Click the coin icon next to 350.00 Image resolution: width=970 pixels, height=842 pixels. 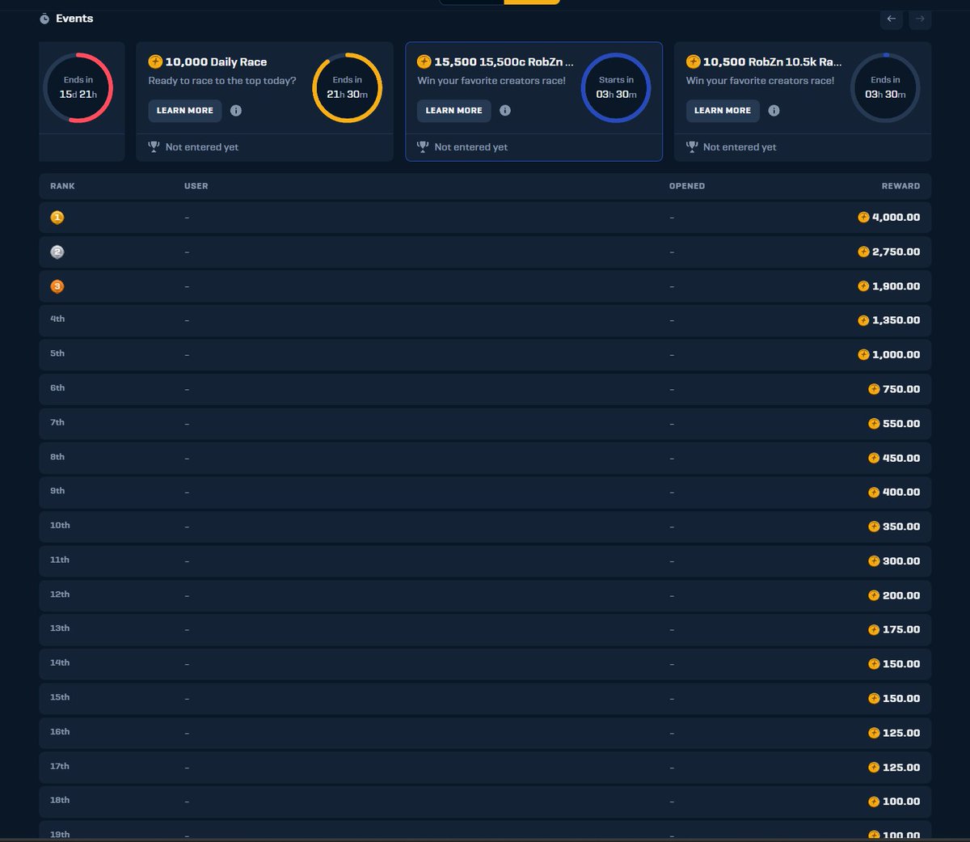click(x=874, y=527)
